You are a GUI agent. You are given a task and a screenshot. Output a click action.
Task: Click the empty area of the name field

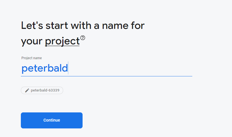tap(130, 68)
